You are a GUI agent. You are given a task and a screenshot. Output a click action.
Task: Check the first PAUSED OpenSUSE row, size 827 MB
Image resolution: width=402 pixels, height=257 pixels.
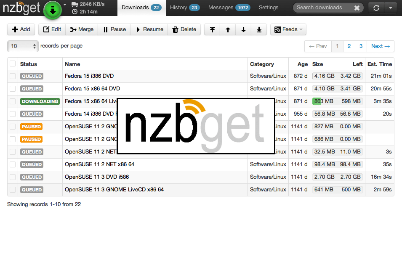coord(13,127)
